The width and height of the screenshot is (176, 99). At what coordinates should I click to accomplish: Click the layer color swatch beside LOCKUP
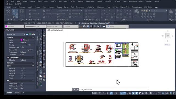[x=150, y=10]
